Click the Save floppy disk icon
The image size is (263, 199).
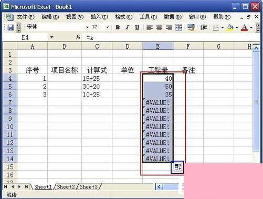(10, 27)
